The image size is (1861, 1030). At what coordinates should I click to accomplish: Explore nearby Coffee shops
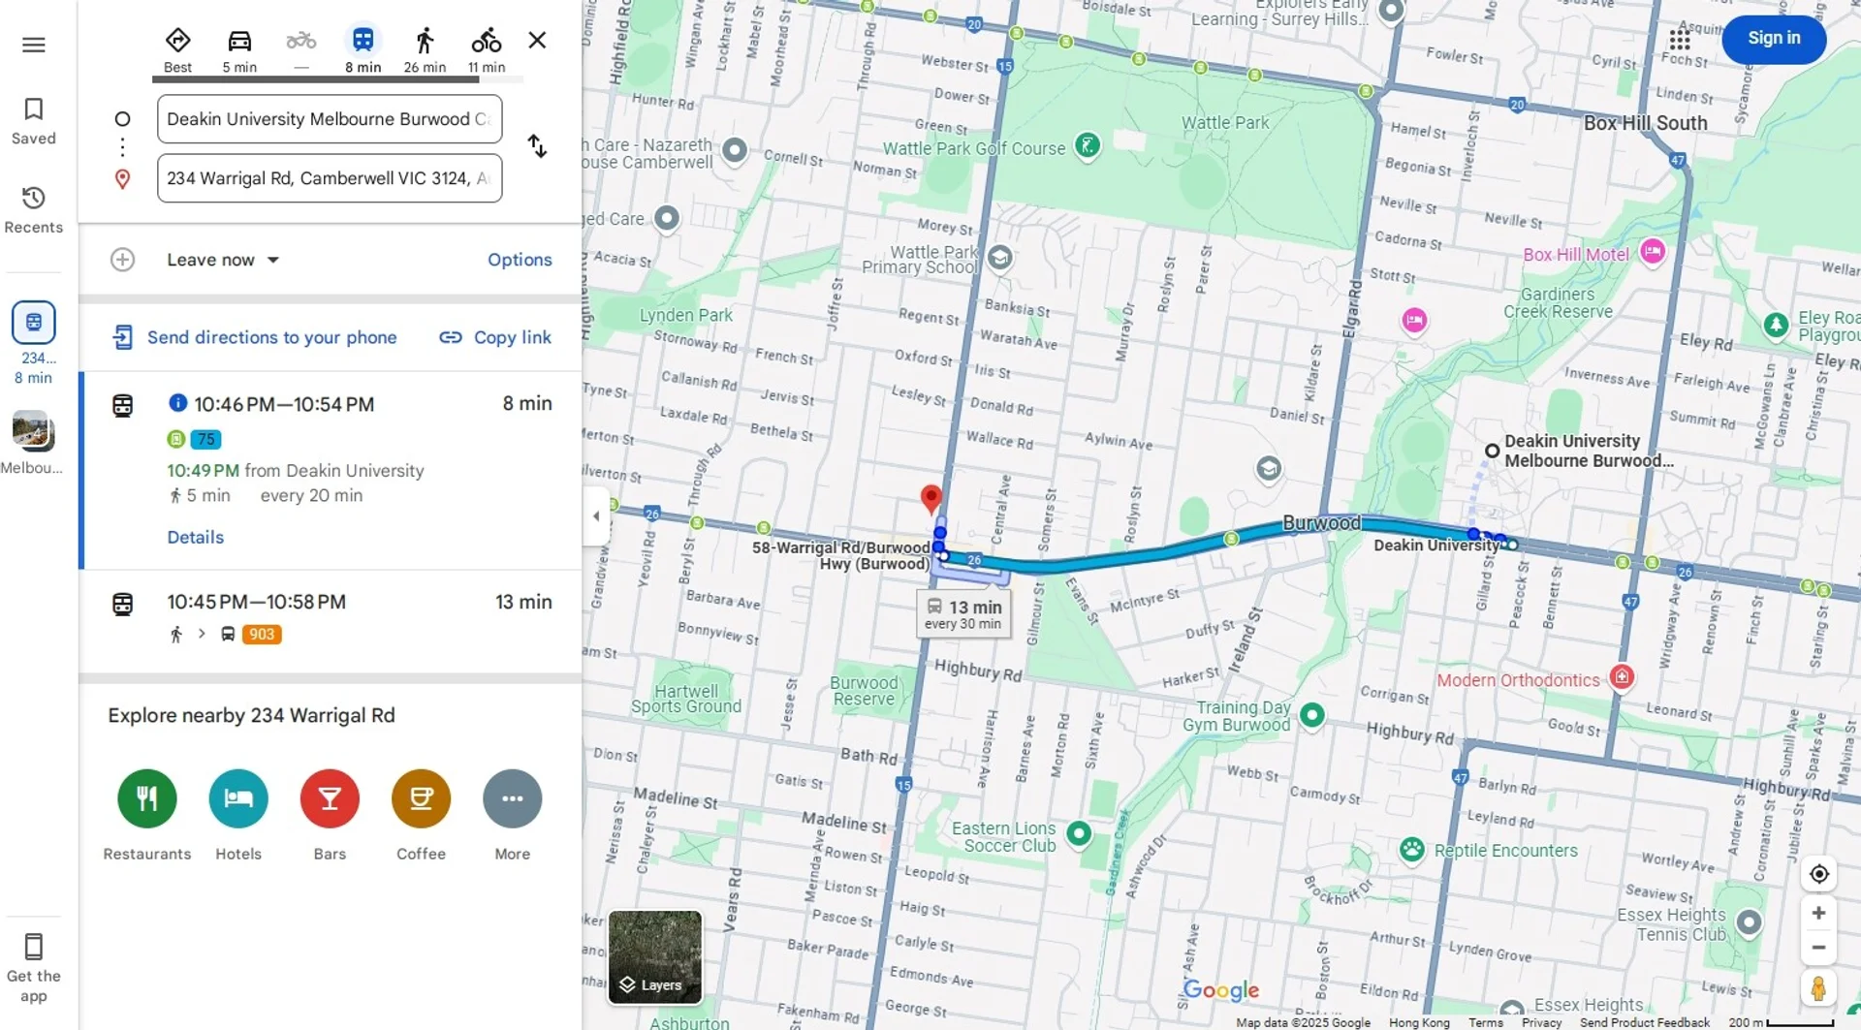[421, 814]
